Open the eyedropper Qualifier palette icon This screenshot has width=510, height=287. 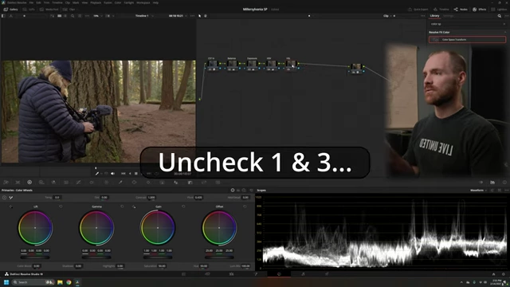click(x=120, y=183)
